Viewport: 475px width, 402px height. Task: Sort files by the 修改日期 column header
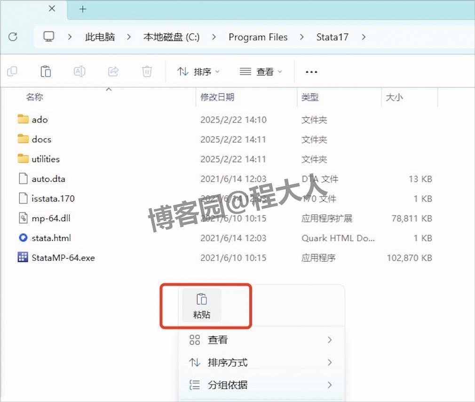click(x=218, y=97)
